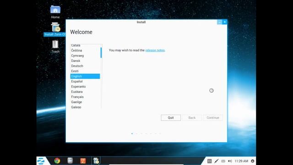Pick Gaeilge from the language list
This screenshot has width=293, height=165.
[85, 102]
